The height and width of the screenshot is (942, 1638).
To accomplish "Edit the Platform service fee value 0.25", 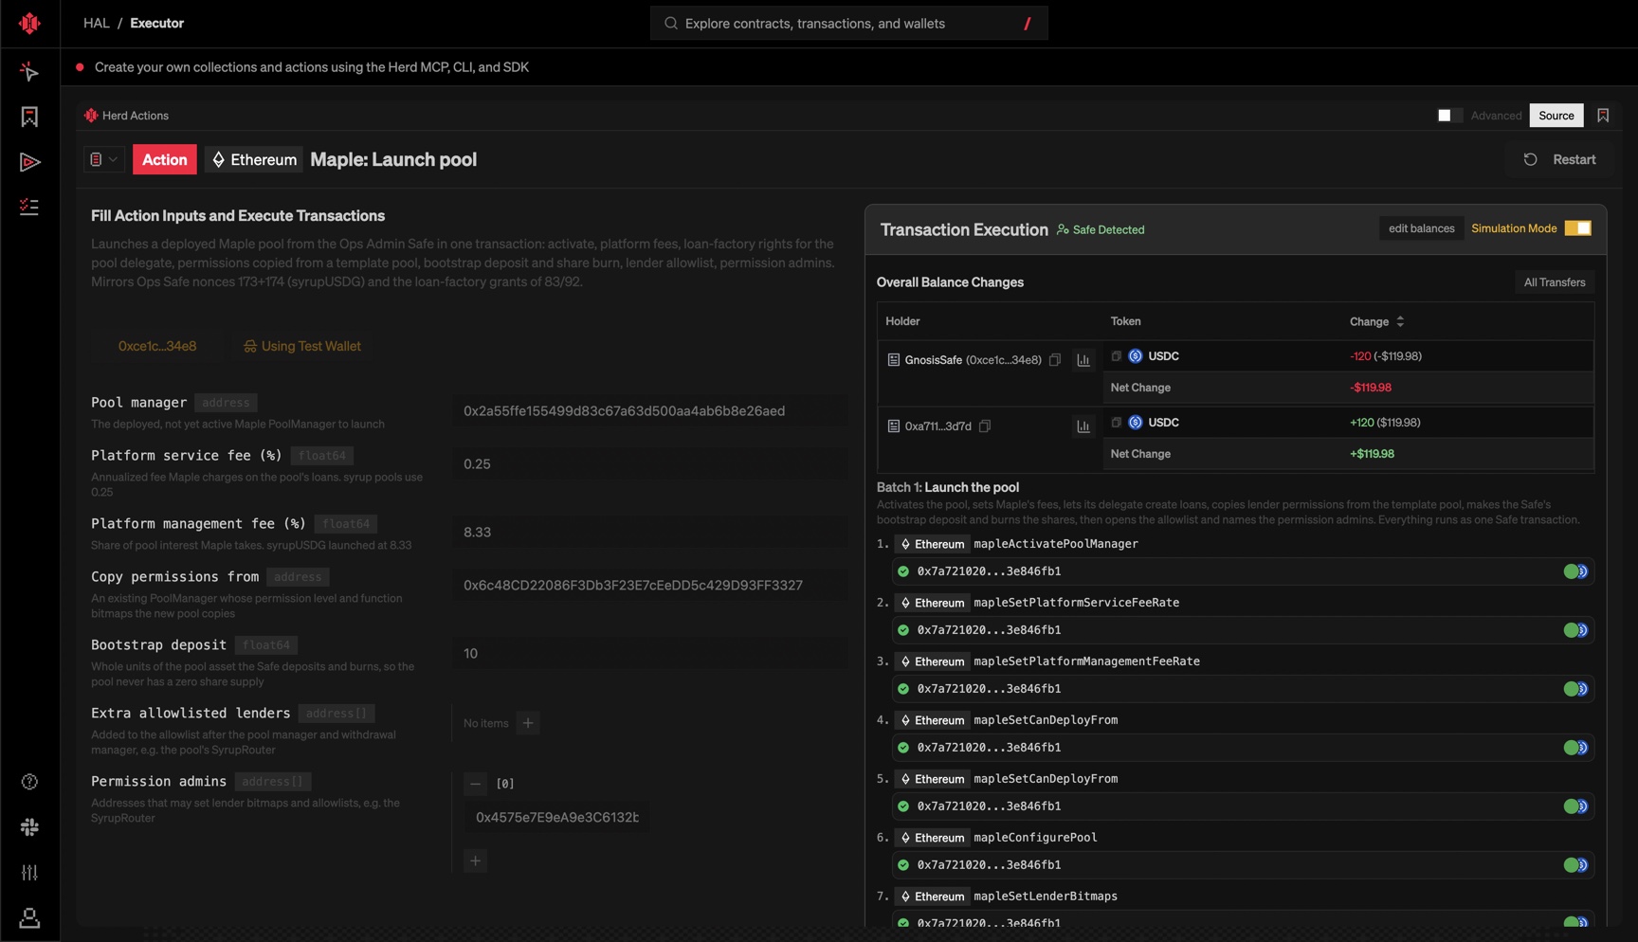I will 649,464.
